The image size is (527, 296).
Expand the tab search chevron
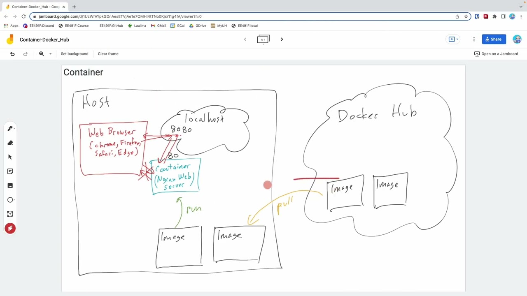pos(521,7)
